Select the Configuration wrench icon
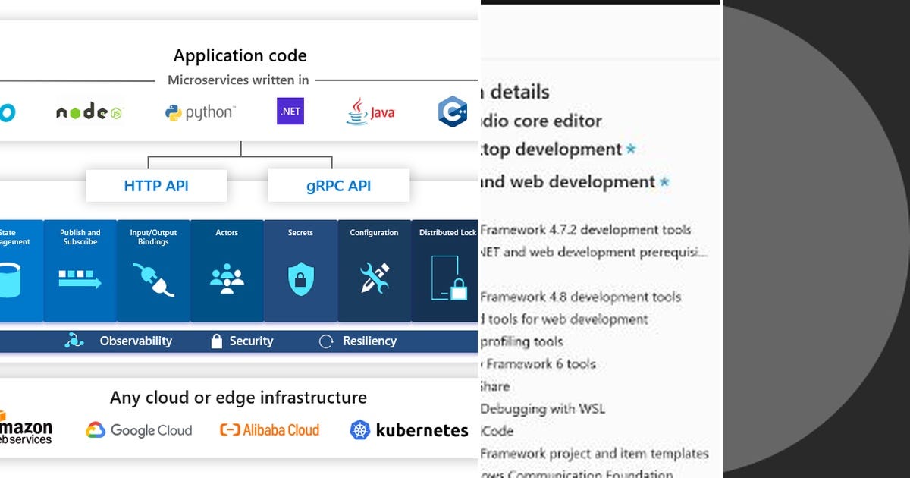 point(374,279)
